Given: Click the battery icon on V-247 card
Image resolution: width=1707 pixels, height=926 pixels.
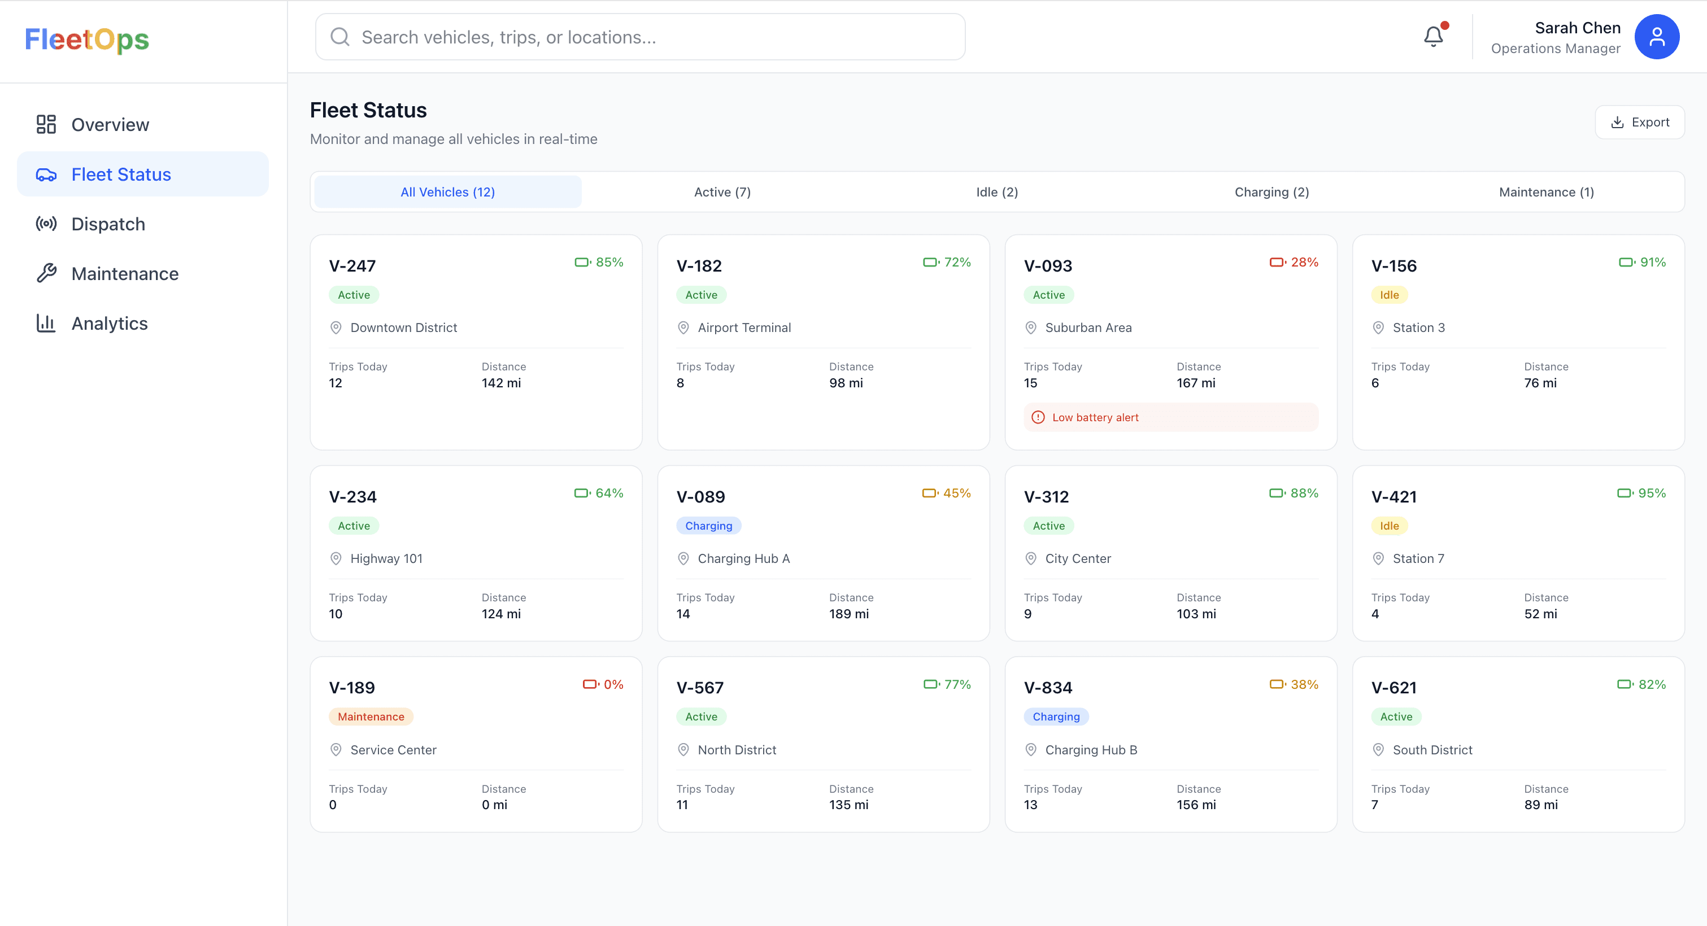Looking at the screenshot, I should [583, 261].
